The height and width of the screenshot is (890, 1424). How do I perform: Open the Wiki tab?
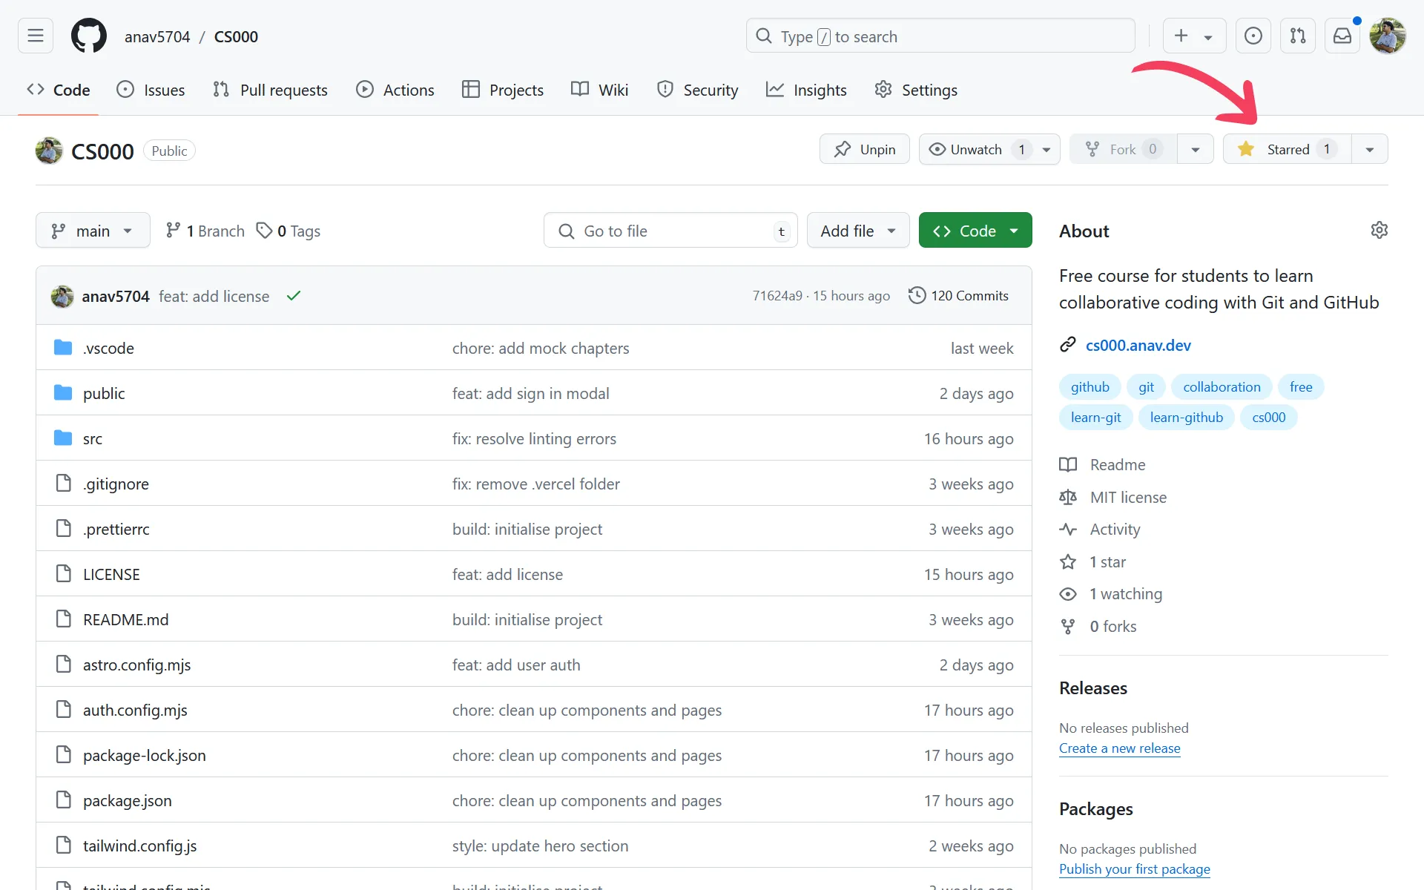(599, 90)
